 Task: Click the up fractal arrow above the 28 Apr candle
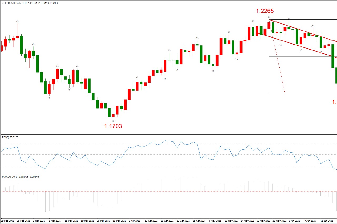pos(197,38)
